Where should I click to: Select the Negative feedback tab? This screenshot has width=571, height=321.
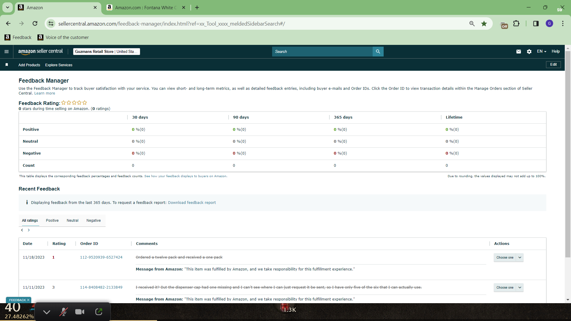(x=94, y=221)
